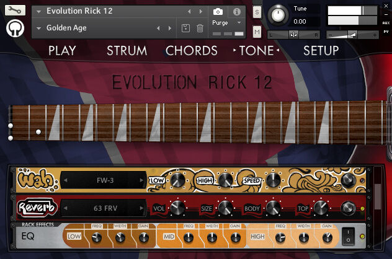Screen dimensions: 392x259
Task: Minimize instrument with the dash button
Action: 386,14
